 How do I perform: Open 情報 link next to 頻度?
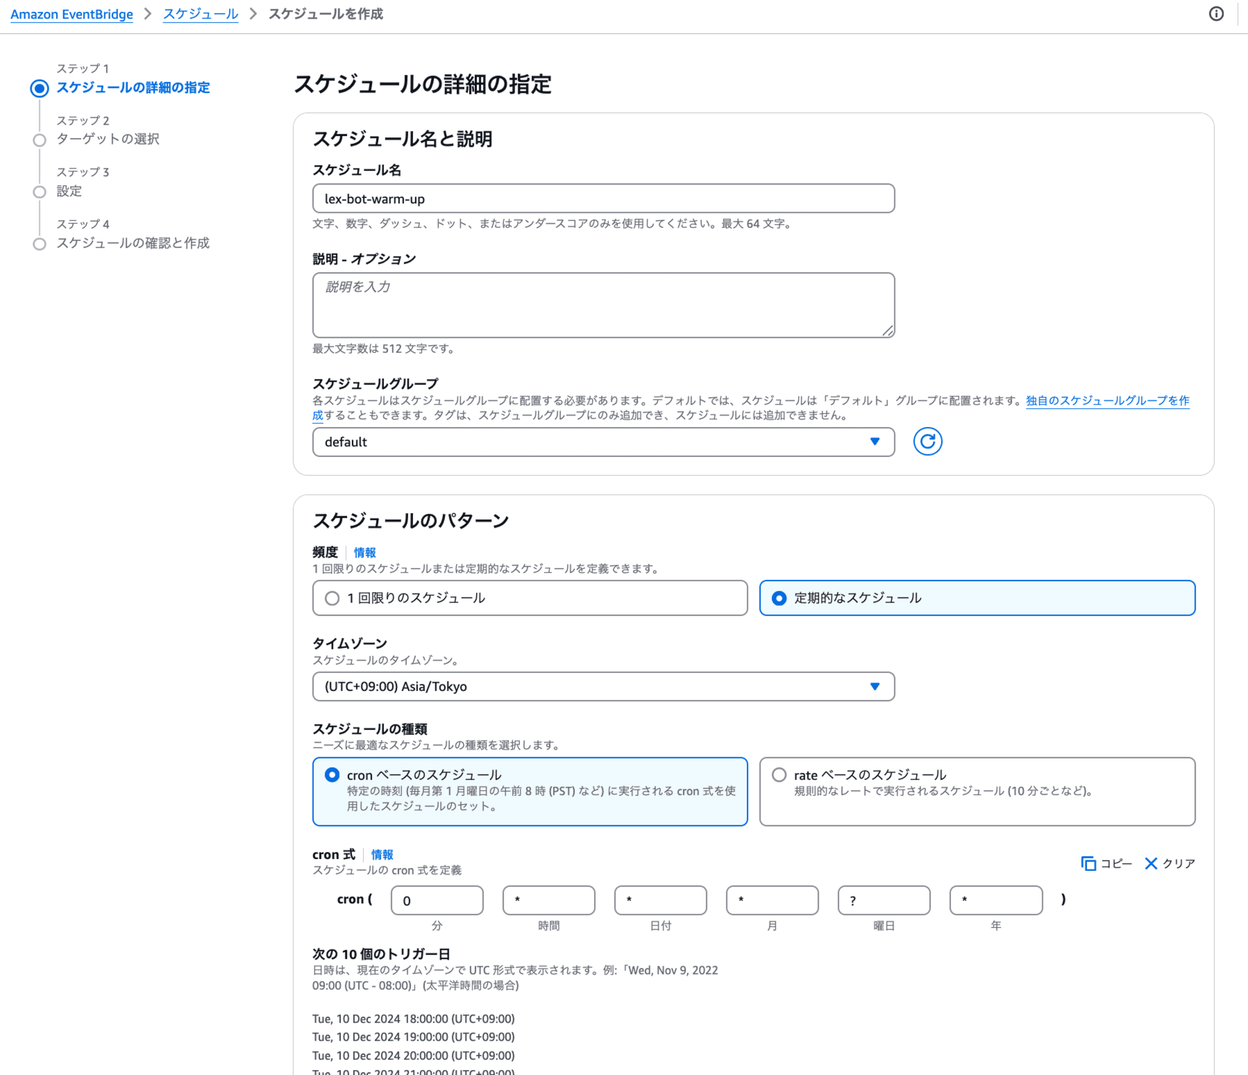tap(364, 552)
